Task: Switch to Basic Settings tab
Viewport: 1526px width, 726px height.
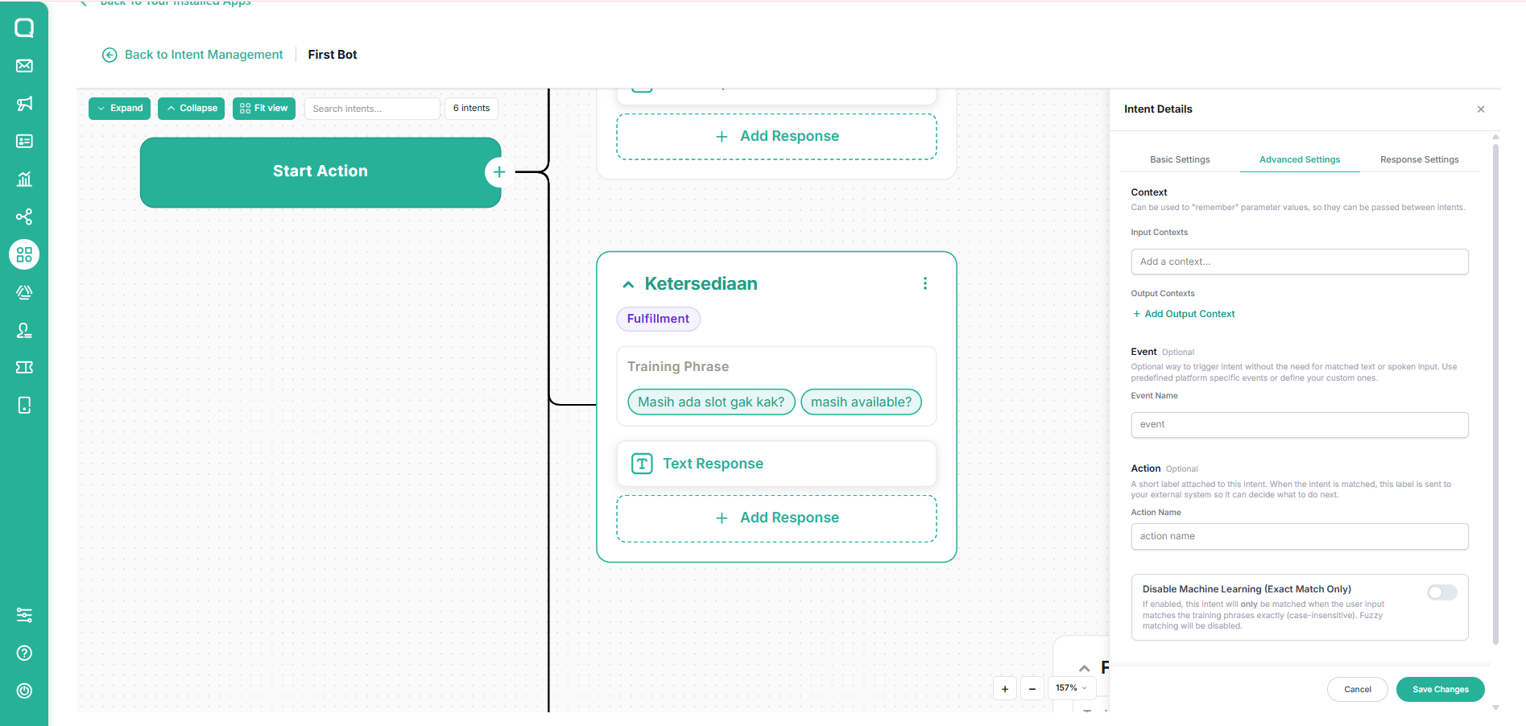Action: pos(1180,159)
